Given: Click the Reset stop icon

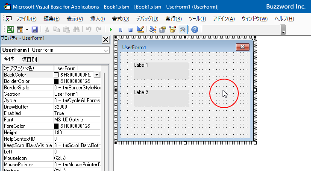Looking at the screenshot, I should point(130,30).
